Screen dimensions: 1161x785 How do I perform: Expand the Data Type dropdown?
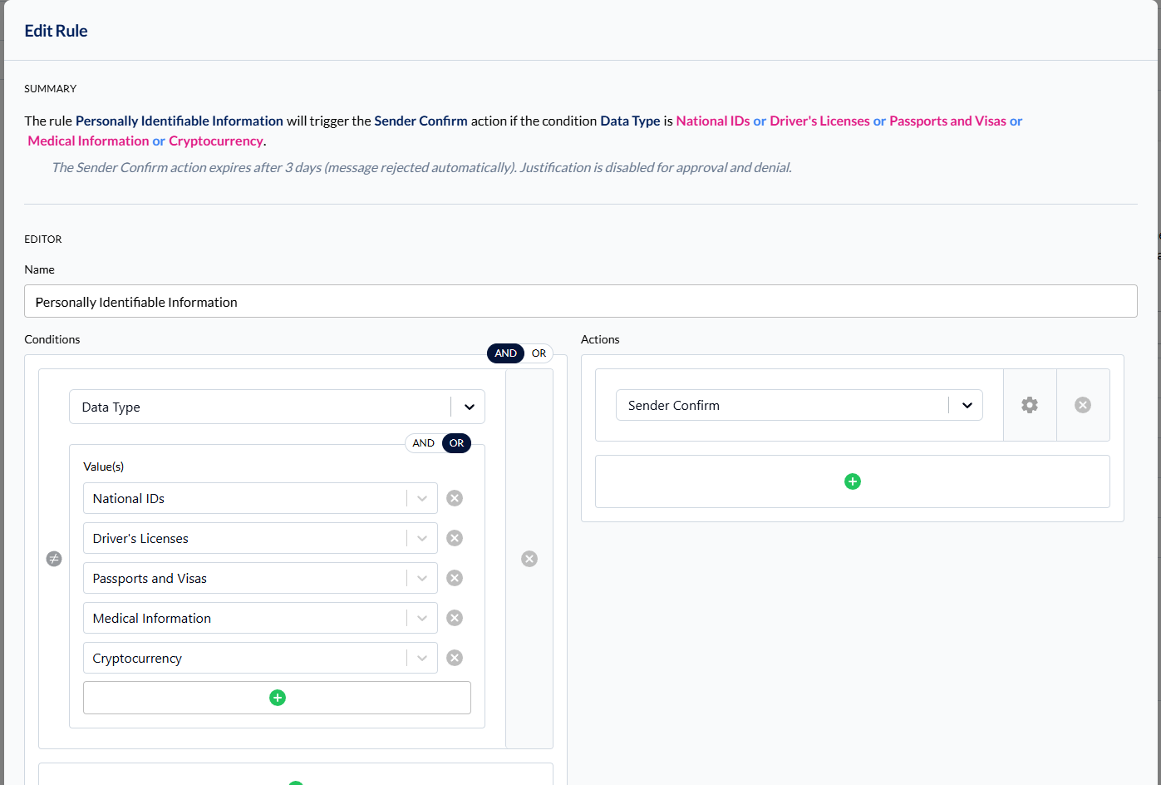tap(469, 407)
